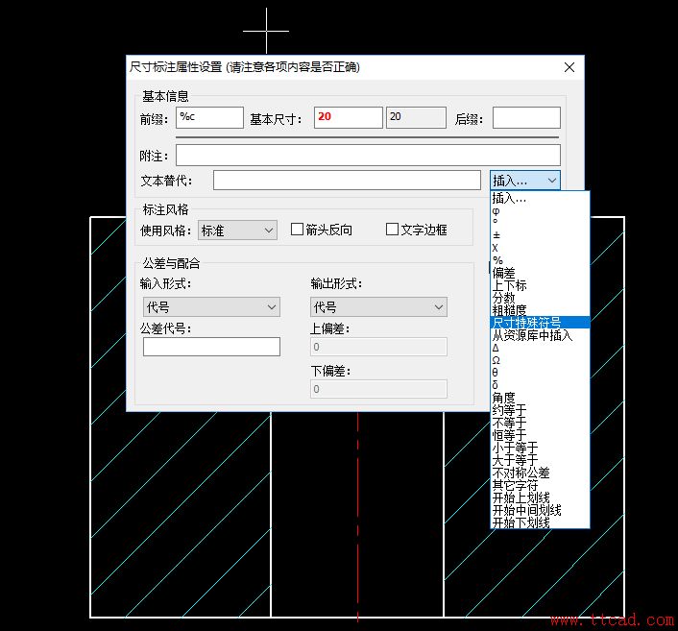Click the grey 基本尺寸 field showing 20
Viewport: 678px width, 631px height.
coord(416,117)
